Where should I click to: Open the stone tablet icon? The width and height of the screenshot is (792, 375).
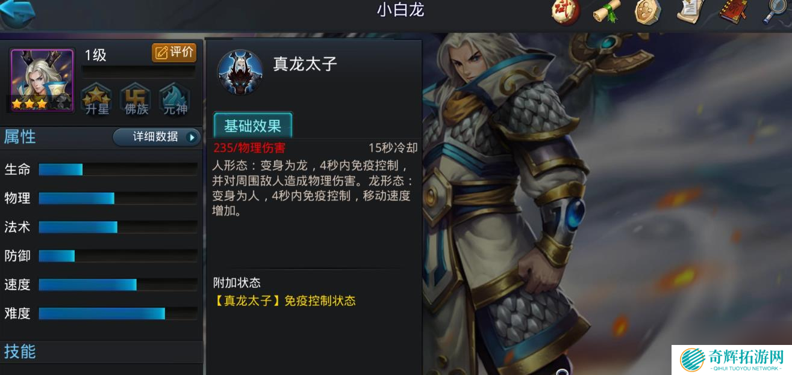(648, 12)
